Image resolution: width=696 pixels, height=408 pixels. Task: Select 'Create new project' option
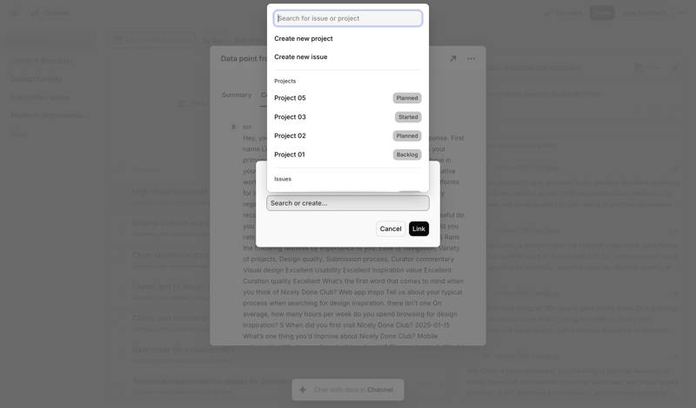click(304, 39)
